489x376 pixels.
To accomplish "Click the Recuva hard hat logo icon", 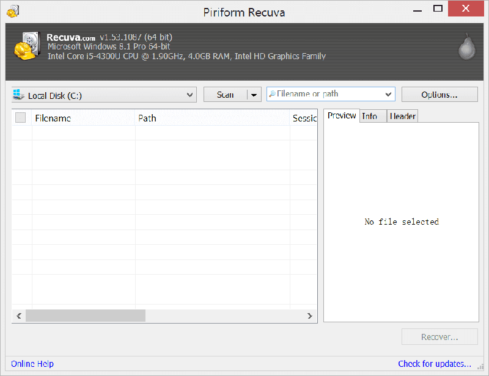I will click(27, 46).
